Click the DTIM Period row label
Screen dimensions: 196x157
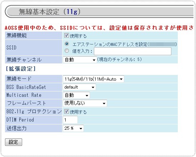click(20, 120)
